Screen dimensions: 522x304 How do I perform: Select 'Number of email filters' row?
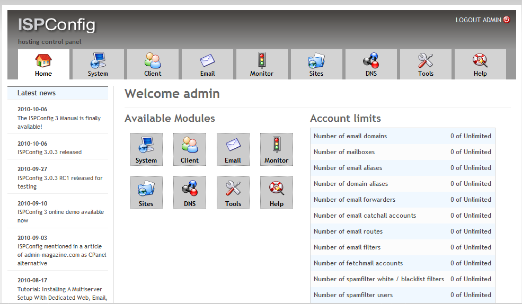point(402,247)
